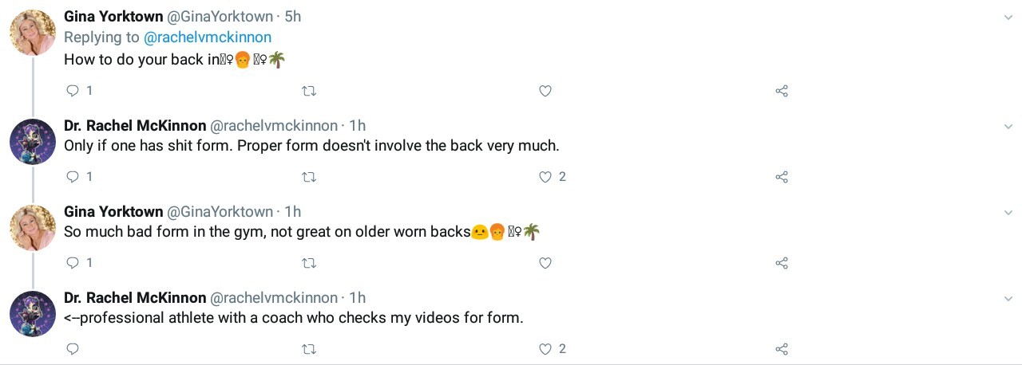Image resolution: width=1022 pixels, height=365 pixels.
Task: Reply to Rachel's "Only if one has shit form" tweet
Action: click(73, 177)
